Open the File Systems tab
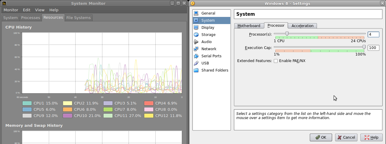Viewport: 386px width, 144px height. pos(78,18)
